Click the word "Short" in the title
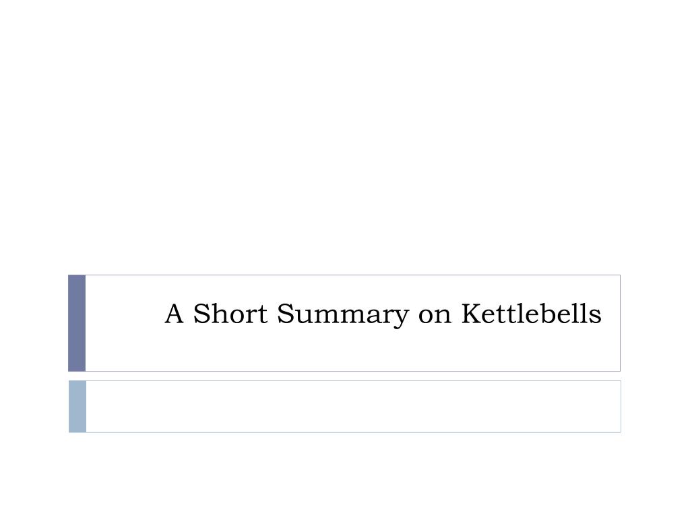Viewport: 690px width, 517px height. pyautogui.click(x=230, y=314)
